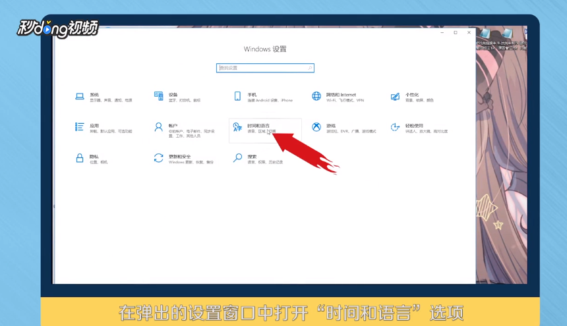Maximize the Windows 设置 window

coord(456,32)
